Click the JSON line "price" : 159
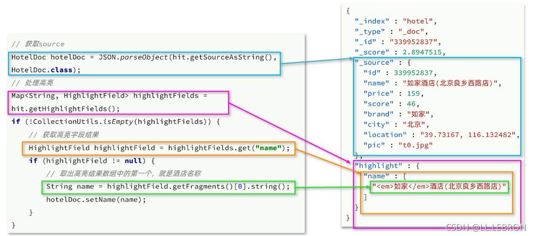533x236 pixels. click(393, 93)
